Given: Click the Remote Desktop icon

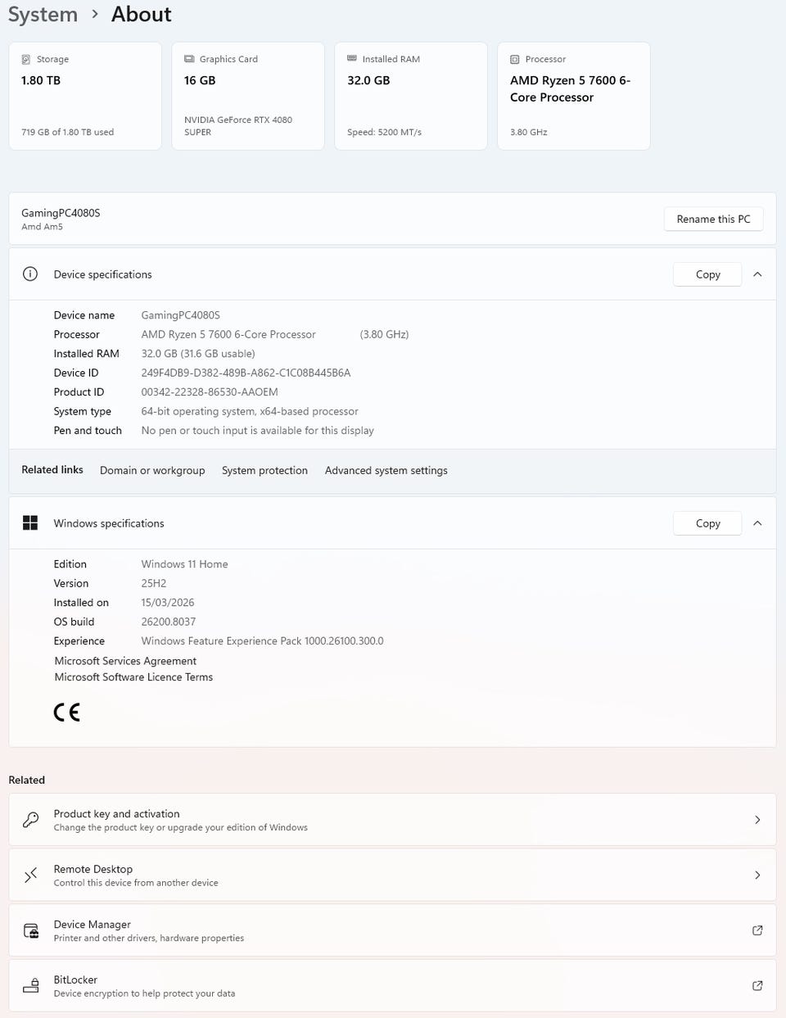Looking at the screenshot, I should pos(30,875).
